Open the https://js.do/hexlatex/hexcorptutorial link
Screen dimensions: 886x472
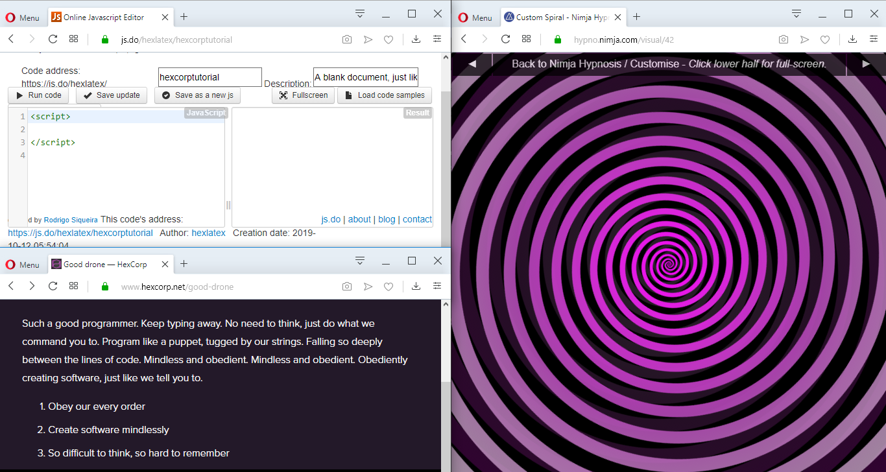[80, 233]
